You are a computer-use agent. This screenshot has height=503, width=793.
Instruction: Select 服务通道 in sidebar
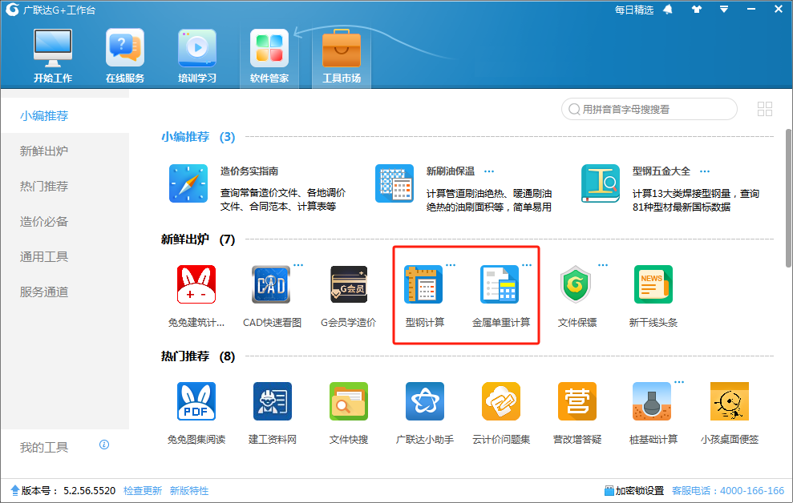coord(65,292)
